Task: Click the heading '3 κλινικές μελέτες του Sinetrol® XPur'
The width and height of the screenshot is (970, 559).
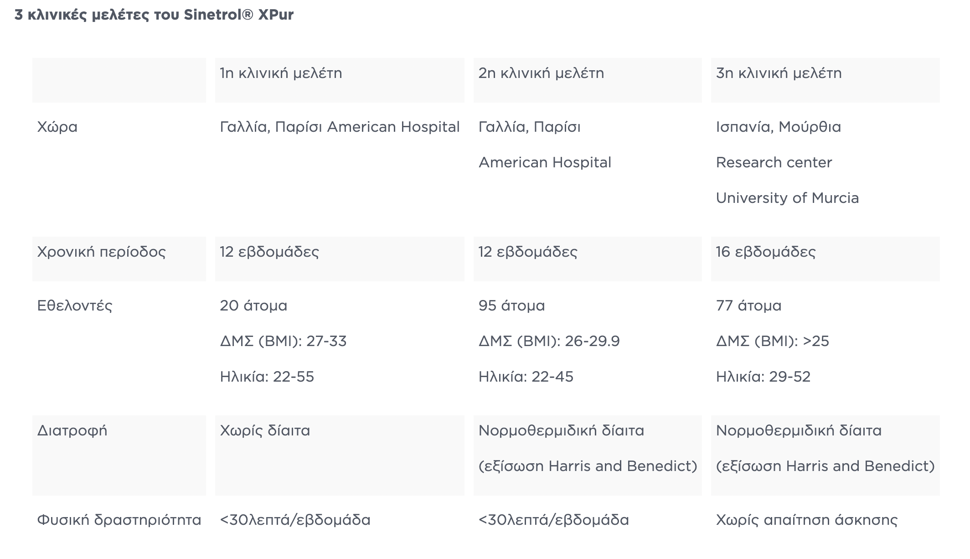Action: [154, 15]
